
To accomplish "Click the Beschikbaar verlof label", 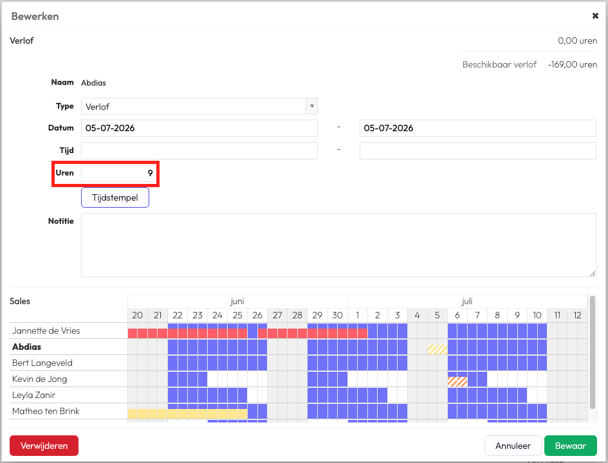I will click(499, 64).
